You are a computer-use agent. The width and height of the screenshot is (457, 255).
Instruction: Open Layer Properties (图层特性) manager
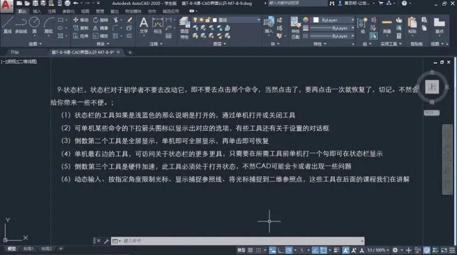point(184,28)
